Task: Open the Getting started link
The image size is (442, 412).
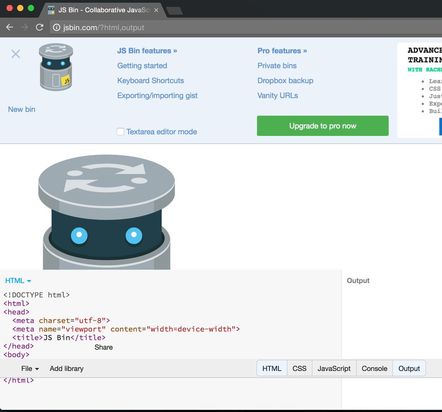Action: [x=142, y=66]
